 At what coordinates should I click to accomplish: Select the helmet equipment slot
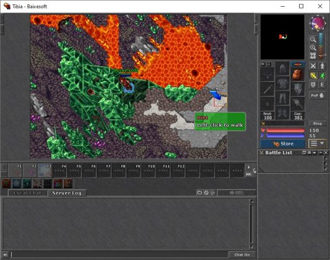pos(282,69)
